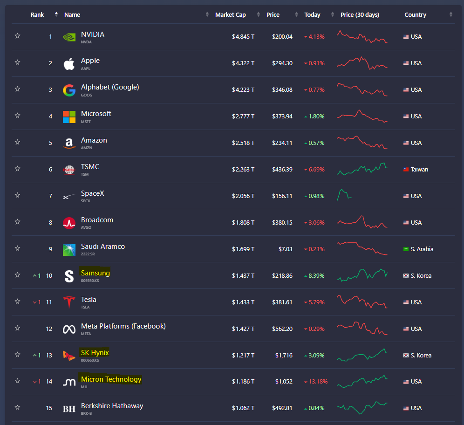Click the Price column header
Viewport: 464px width, 425px height.
tap(273, 14)
